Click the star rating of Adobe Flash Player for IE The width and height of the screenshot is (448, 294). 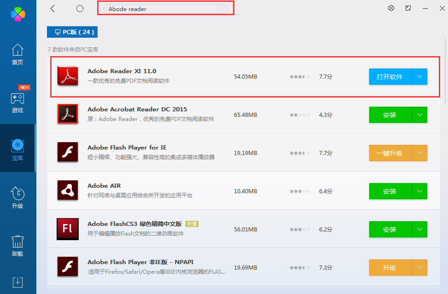pyautogui.click(x=300, y=153)
